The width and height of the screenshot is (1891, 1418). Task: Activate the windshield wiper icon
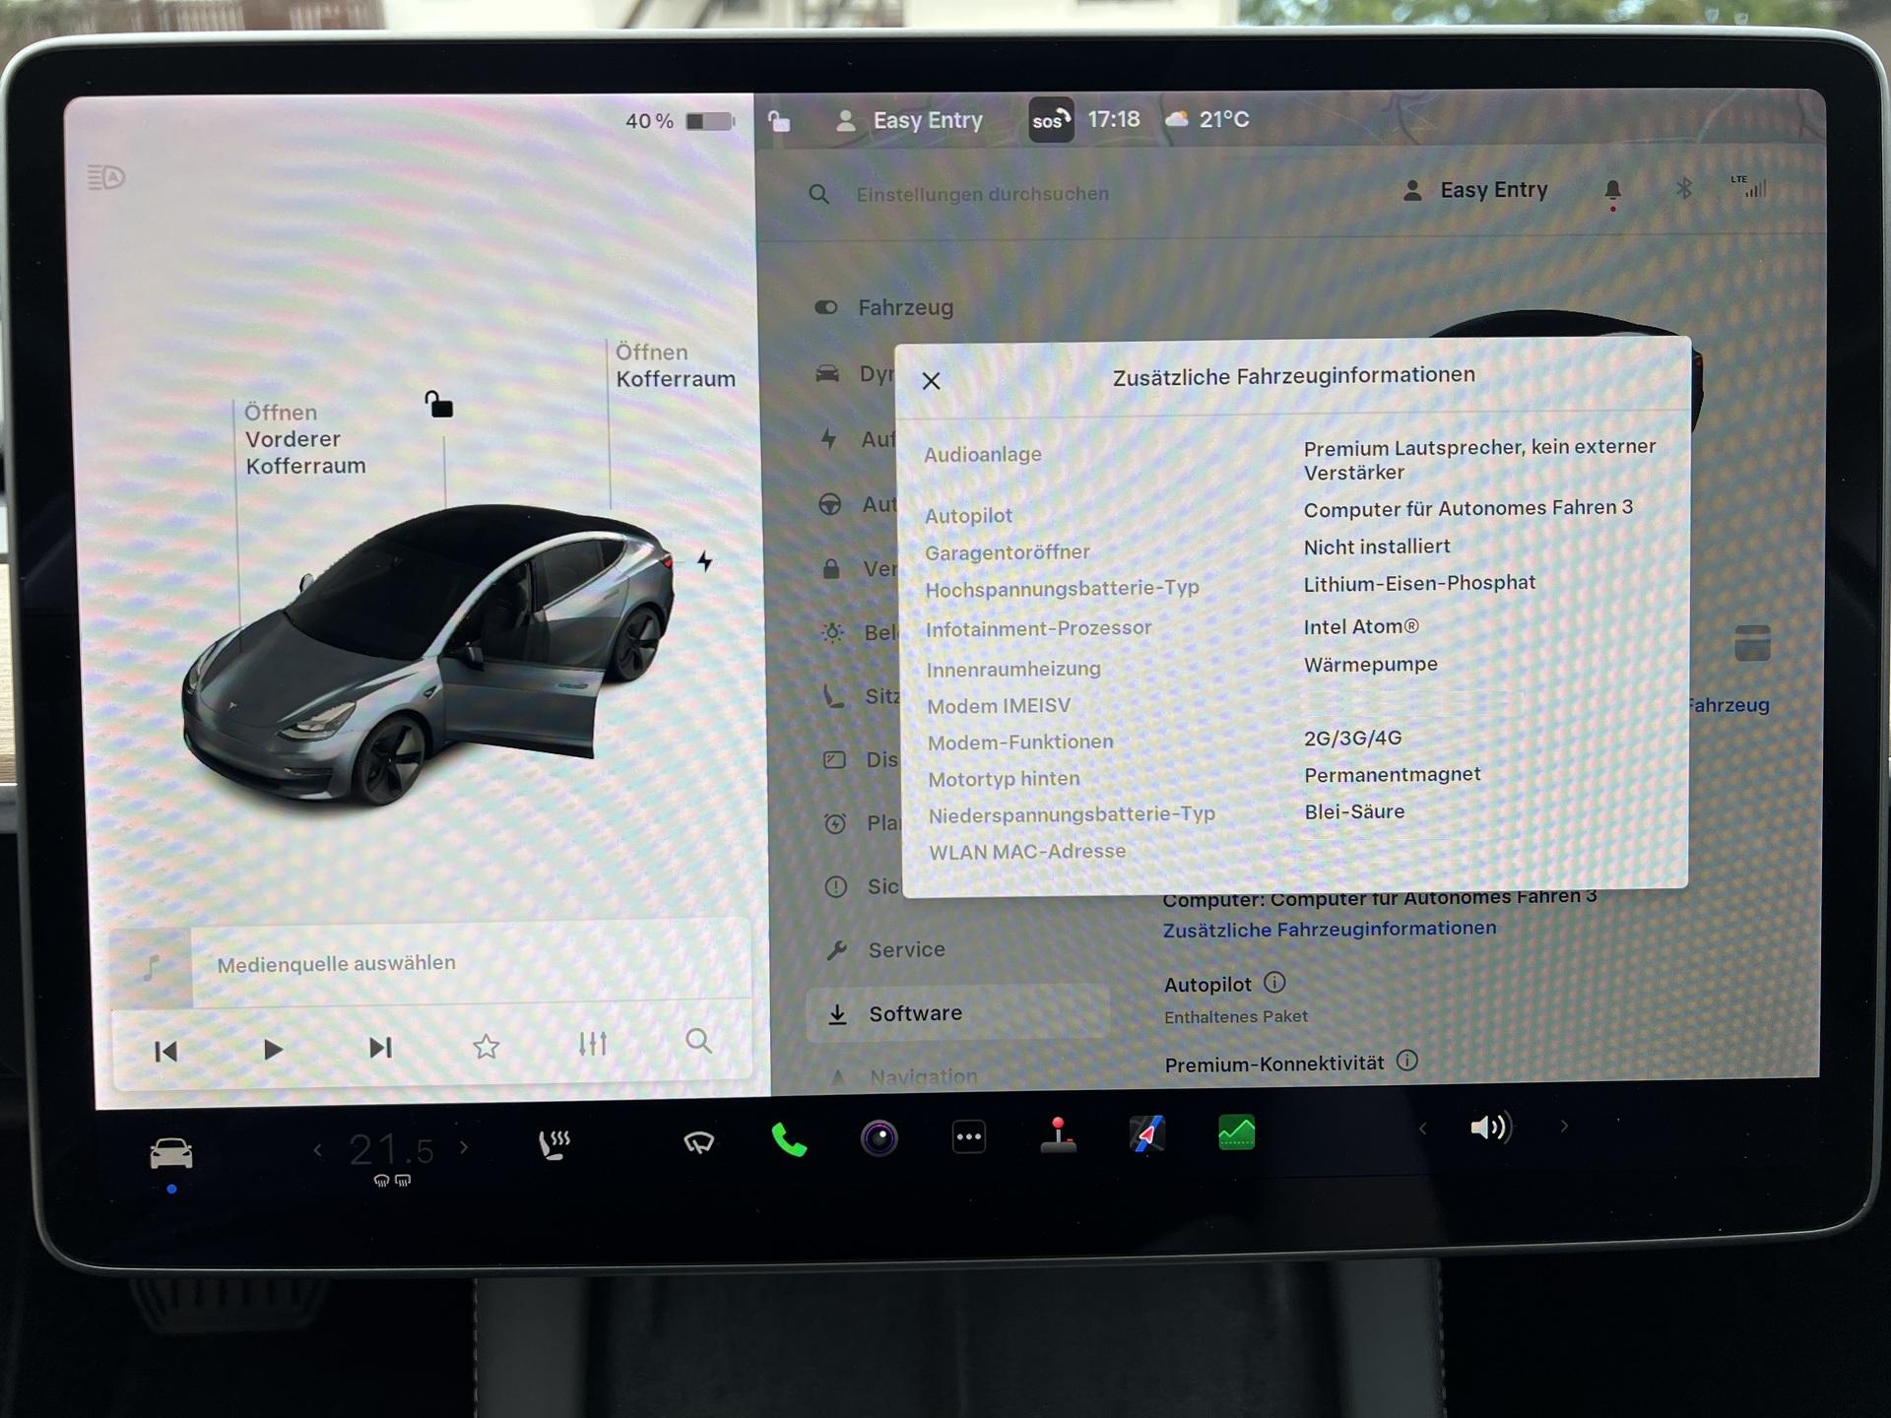pos(698,1142)
